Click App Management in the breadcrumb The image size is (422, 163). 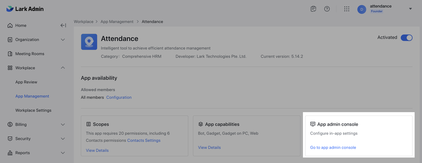(x=117, y=22)
